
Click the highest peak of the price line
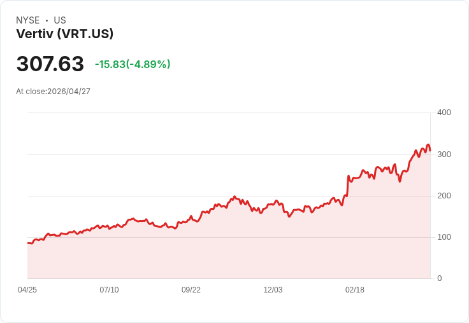pos(428,145)
